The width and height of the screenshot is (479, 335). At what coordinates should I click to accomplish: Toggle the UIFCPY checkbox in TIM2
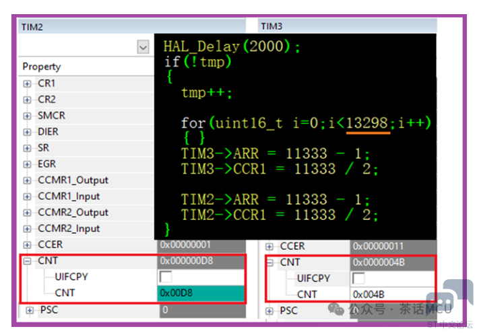point(165,276)
